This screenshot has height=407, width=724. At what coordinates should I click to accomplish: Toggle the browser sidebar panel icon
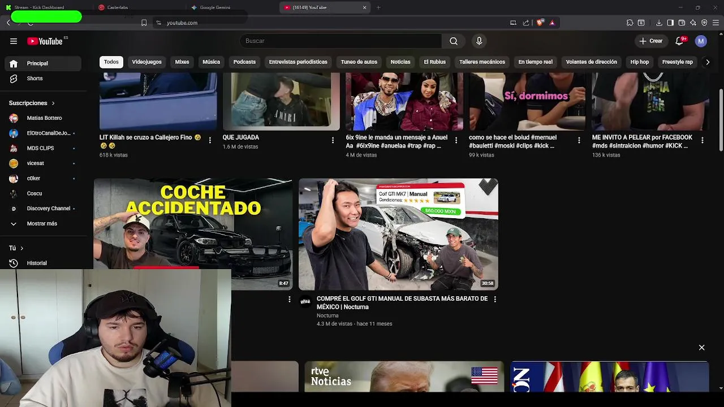click(670, 23)
